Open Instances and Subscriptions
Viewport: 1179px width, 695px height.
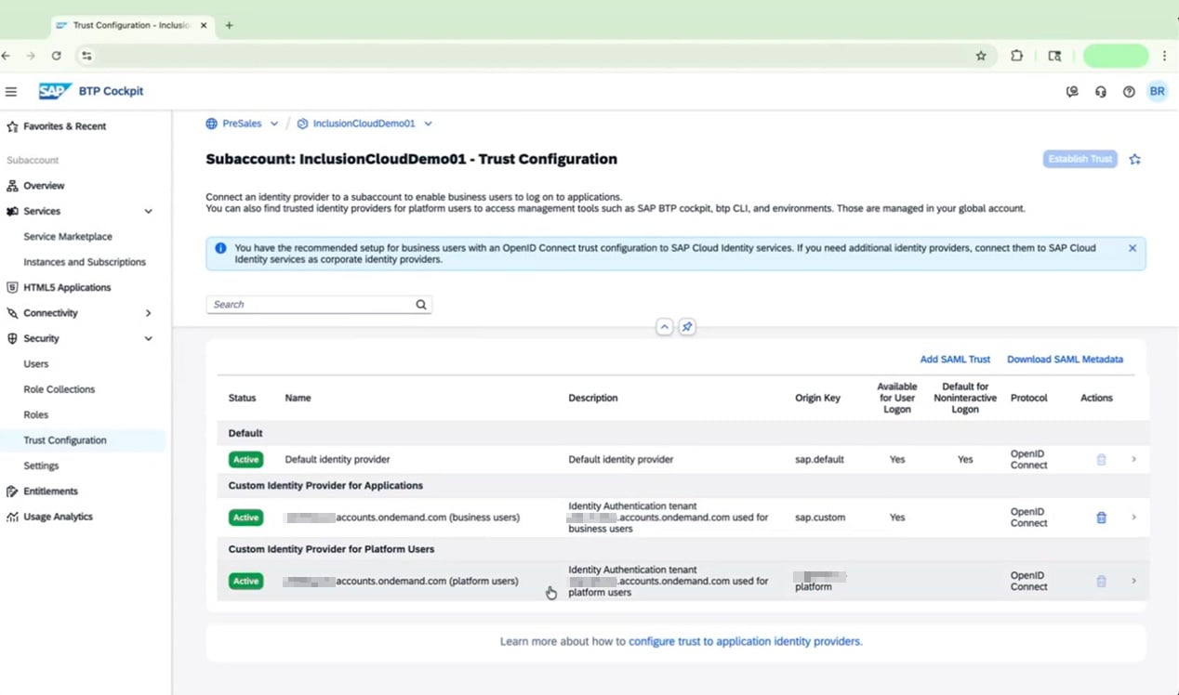point(84,262)
